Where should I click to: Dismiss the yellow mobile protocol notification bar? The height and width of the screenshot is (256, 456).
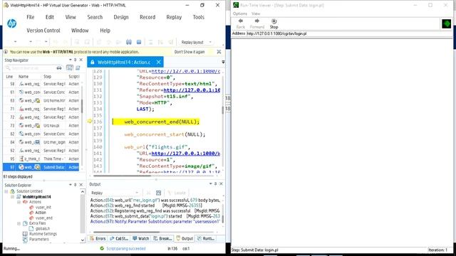(x=219, y=52)
